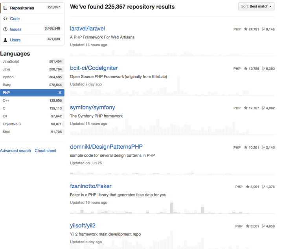Filter results by Objective-C language
Viewport: 283px width, 249px height.
[x=12, y=124]
